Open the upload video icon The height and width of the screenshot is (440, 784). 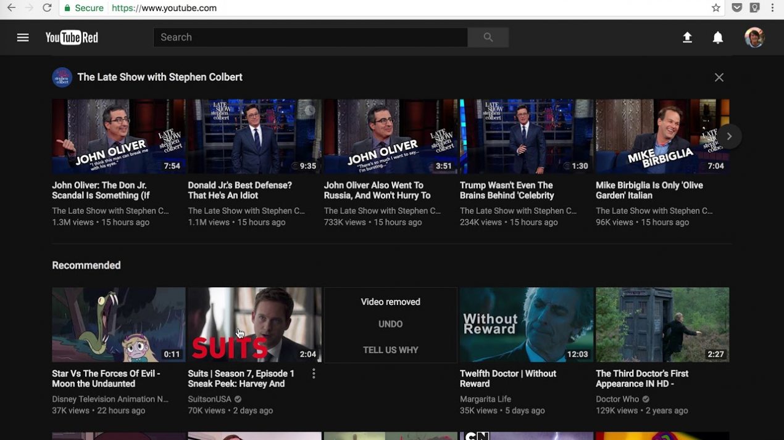[687, 38]
